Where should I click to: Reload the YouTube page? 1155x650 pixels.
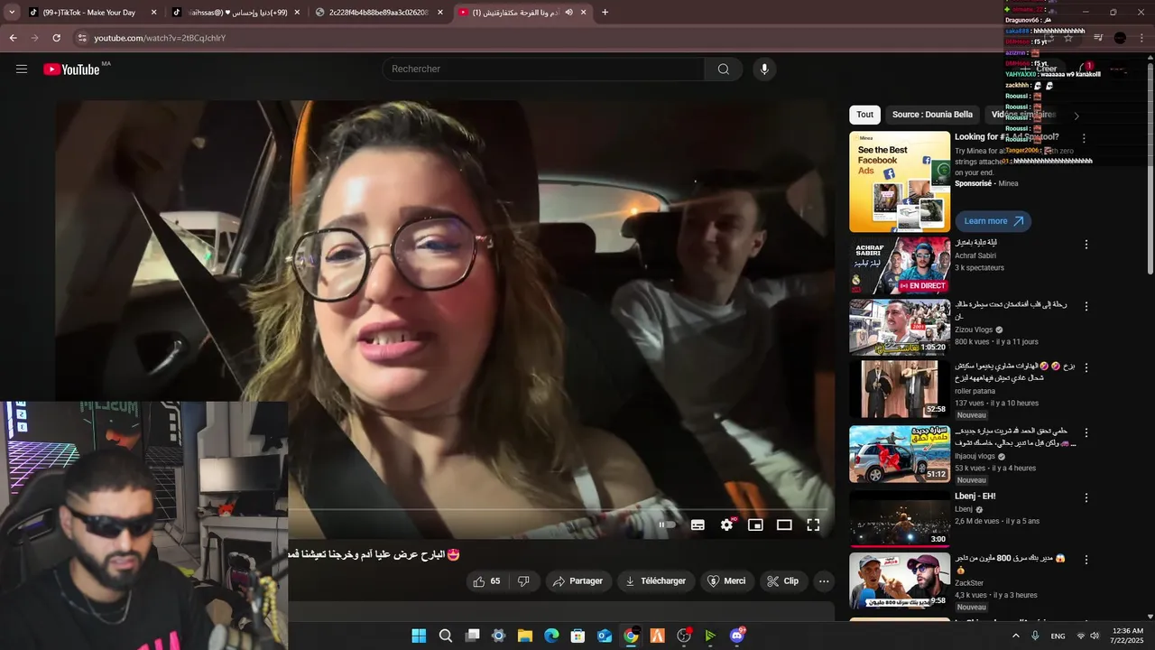[x=56, y=38]
